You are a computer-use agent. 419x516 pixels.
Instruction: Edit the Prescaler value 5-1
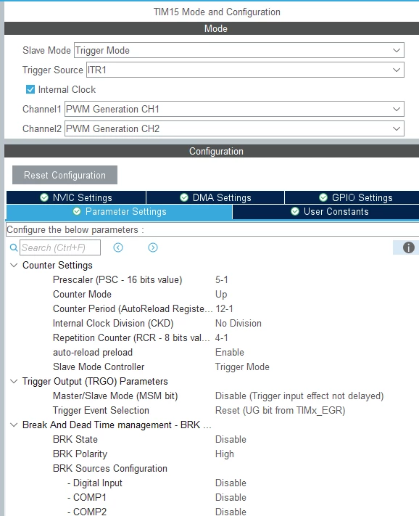point(222,279)
